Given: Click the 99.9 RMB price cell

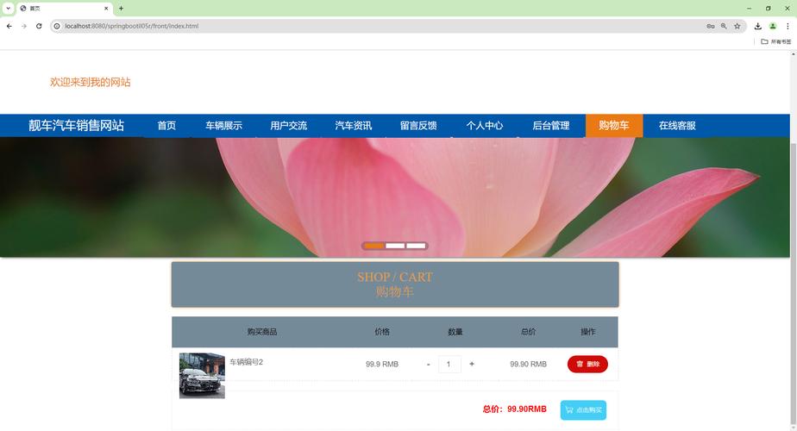Looking at the screenshot, I should (x=382, y=364).
